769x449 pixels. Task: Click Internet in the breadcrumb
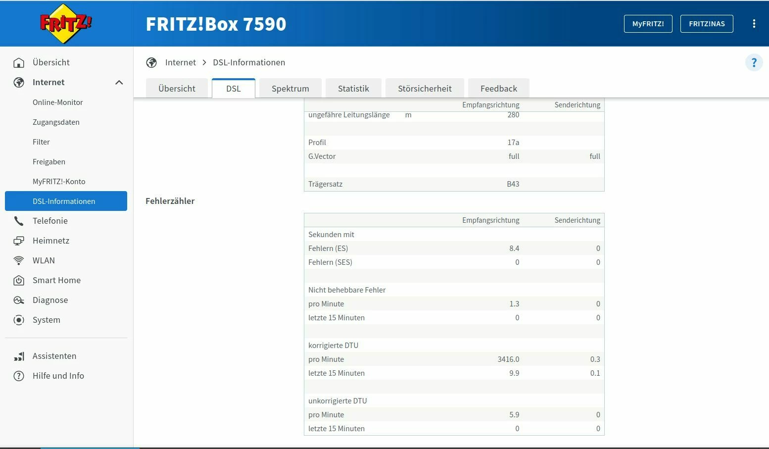click(x=181, y=62)
